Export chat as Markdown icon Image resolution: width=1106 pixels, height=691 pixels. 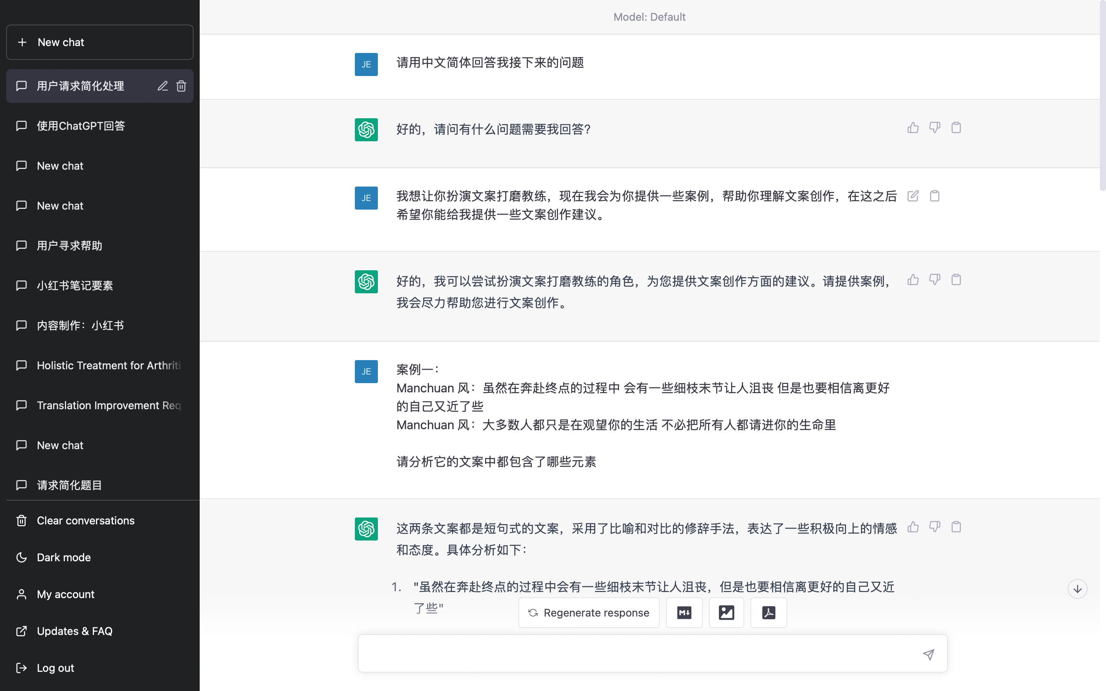pos(684,612)
